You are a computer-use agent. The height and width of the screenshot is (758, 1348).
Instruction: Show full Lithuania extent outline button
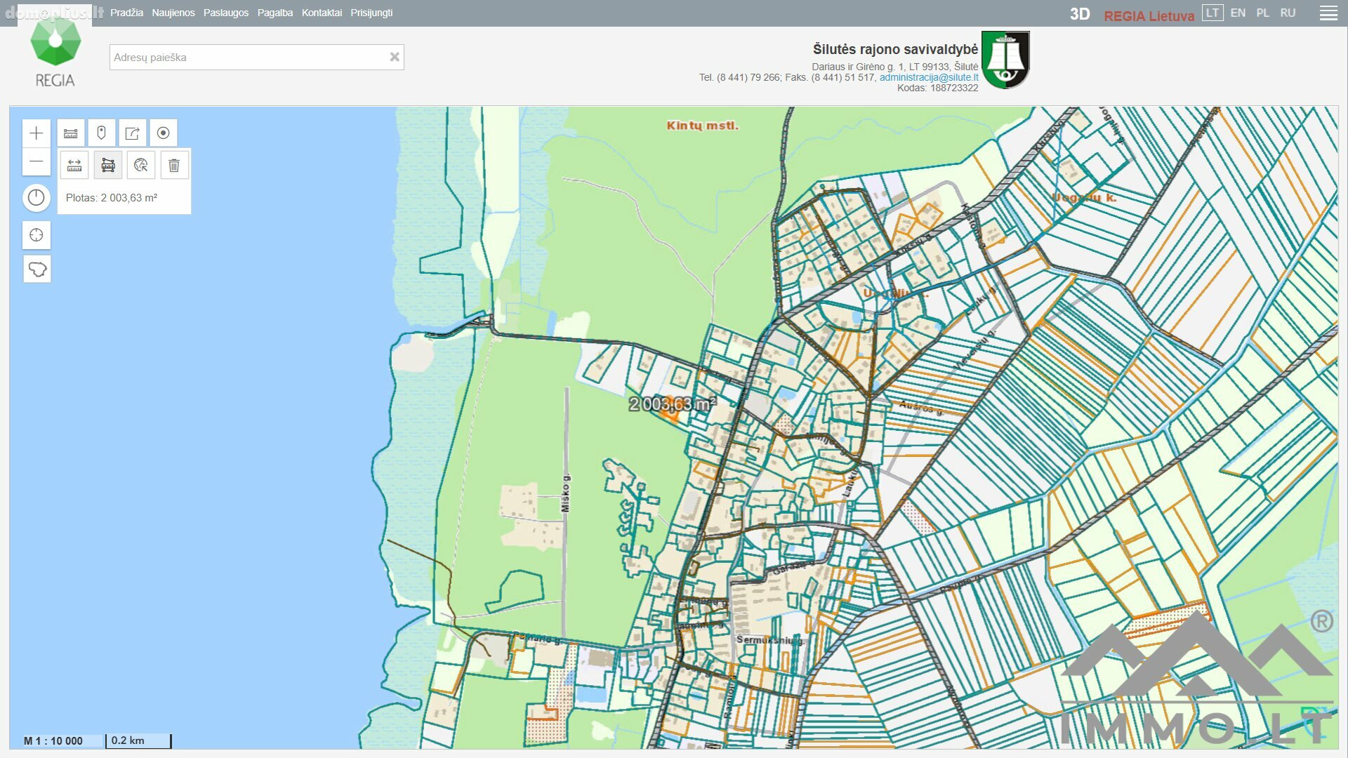pyautogui.click(x=37, y=269)
